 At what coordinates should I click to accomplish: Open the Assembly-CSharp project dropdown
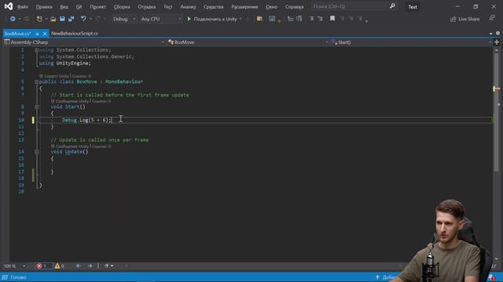[84, 42]
